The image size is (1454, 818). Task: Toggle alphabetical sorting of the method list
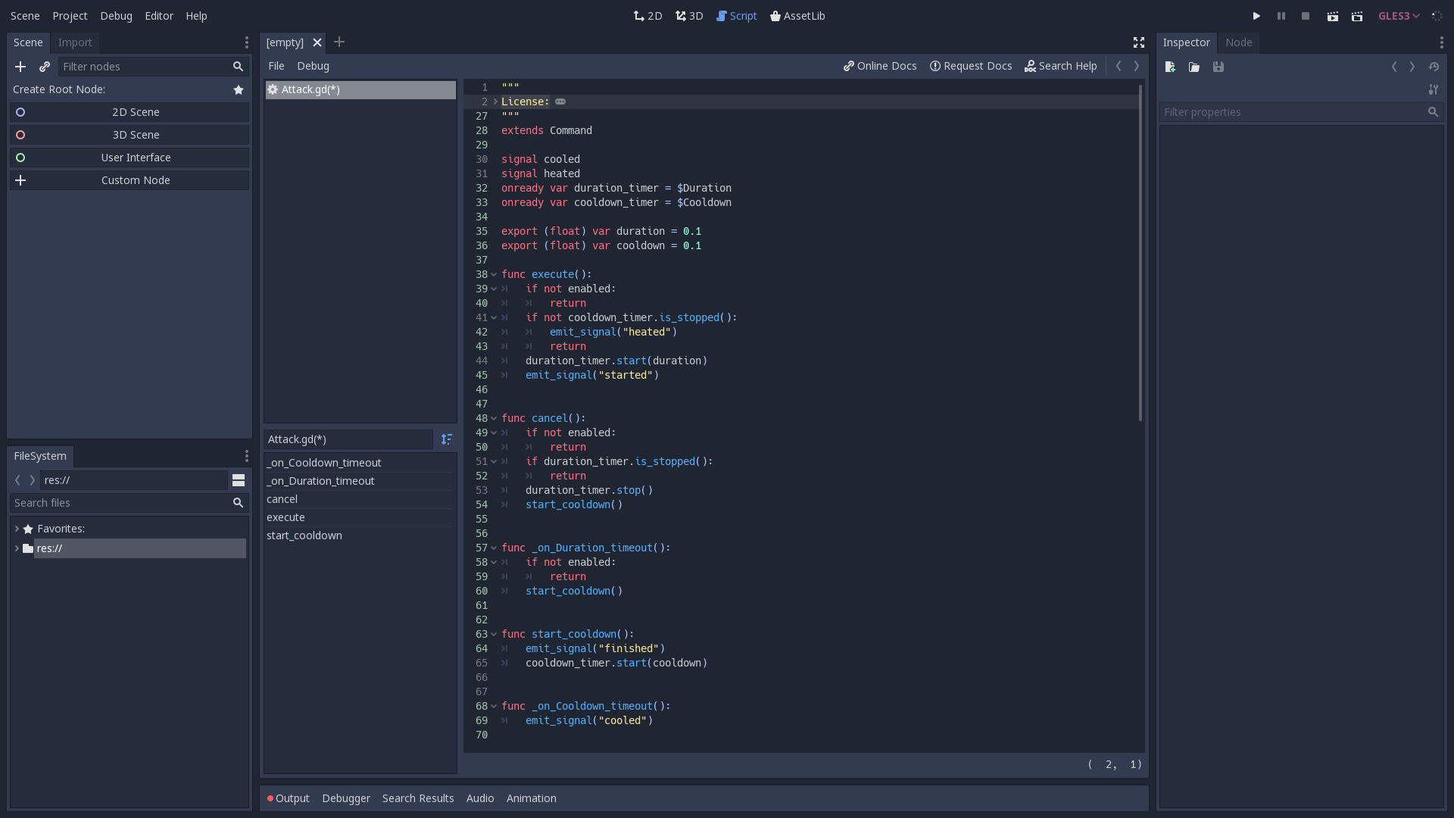(x=447, y=439)
